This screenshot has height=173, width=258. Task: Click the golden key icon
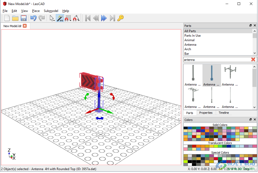pos(120,18)
